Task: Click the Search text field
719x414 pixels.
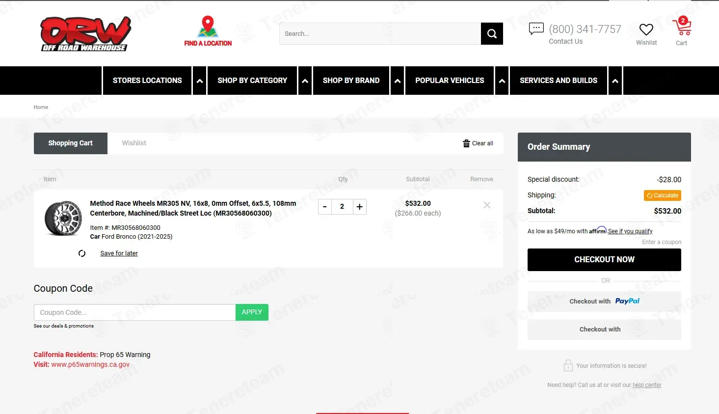Action: [380, 34]
